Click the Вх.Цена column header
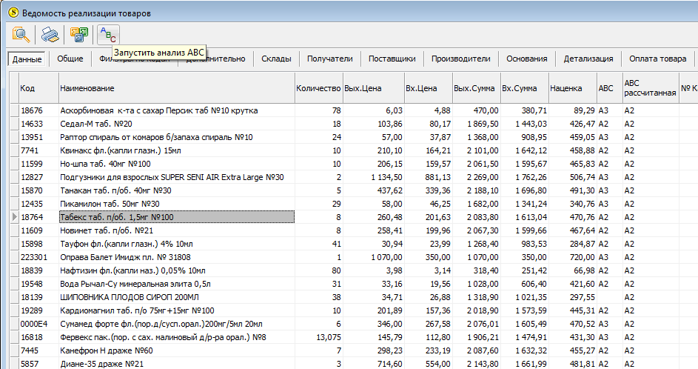The height and width of the screenshot is (369, 698). pos(429,88)
